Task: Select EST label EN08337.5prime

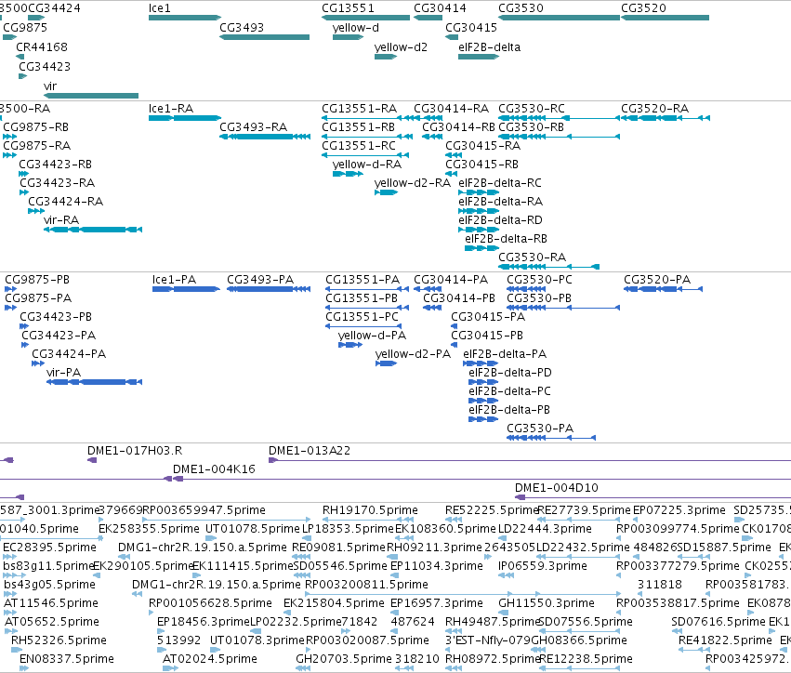Action: click(x=67, y=660)
